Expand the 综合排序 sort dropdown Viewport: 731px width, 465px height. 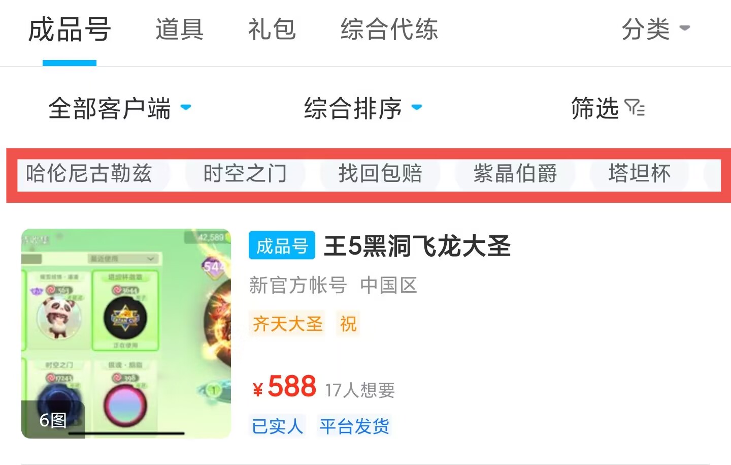pyautogui.click(x=363, y=108)
